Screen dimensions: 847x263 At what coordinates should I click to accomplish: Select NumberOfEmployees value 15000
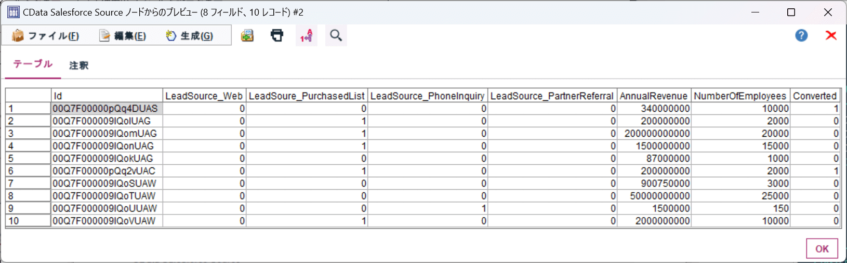click(x=741, y=146)
